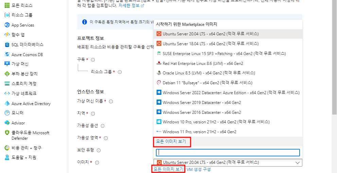Click info icon beside 가용성 영역
Image resolution: width=337 pixels, height=173 pixels.
106,138
